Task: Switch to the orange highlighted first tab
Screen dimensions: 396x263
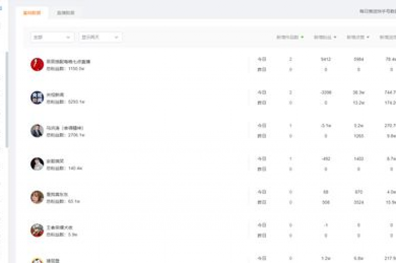Action: click(x=32, y=12)
